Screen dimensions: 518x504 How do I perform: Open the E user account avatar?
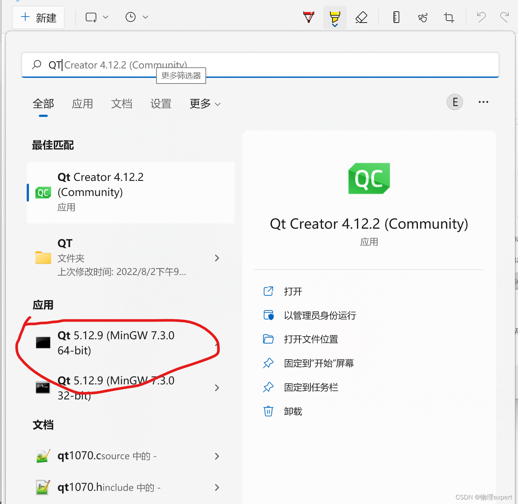[455, 102]
